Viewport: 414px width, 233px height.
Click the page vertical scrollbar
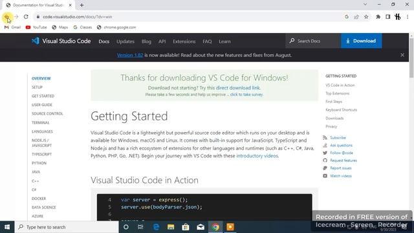(x=411, y=58)
